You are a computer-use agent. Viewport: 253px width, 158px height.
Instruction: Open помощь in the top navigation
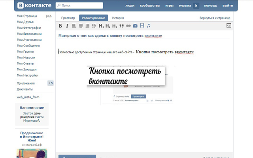point(211,6)
